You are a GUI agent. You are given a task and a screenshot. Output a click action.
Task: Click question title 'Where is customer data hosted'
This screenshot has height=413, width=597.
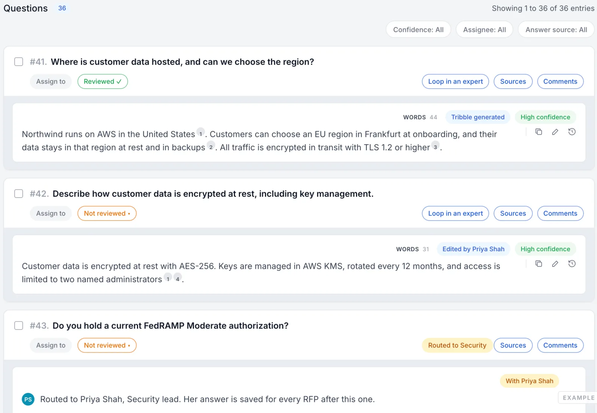point(182,62)
